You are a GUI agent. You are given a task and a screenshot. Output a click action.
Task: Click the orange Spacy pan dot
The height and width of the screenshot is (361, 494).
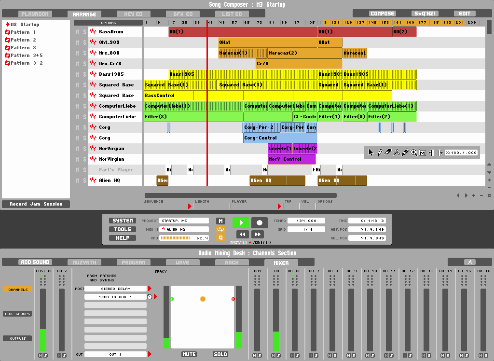[x=203, y=299]
